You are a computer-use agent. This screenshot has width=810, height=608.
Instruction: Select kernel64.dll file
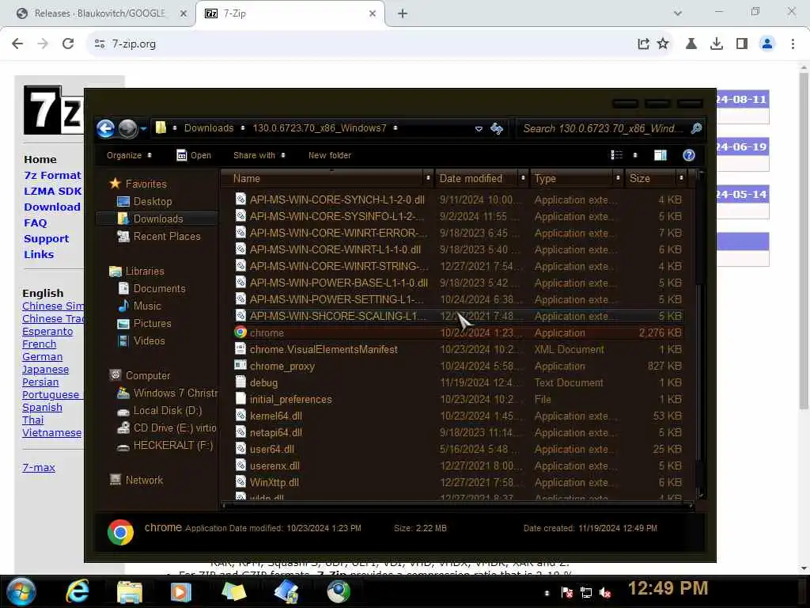[x=458, y=416]
